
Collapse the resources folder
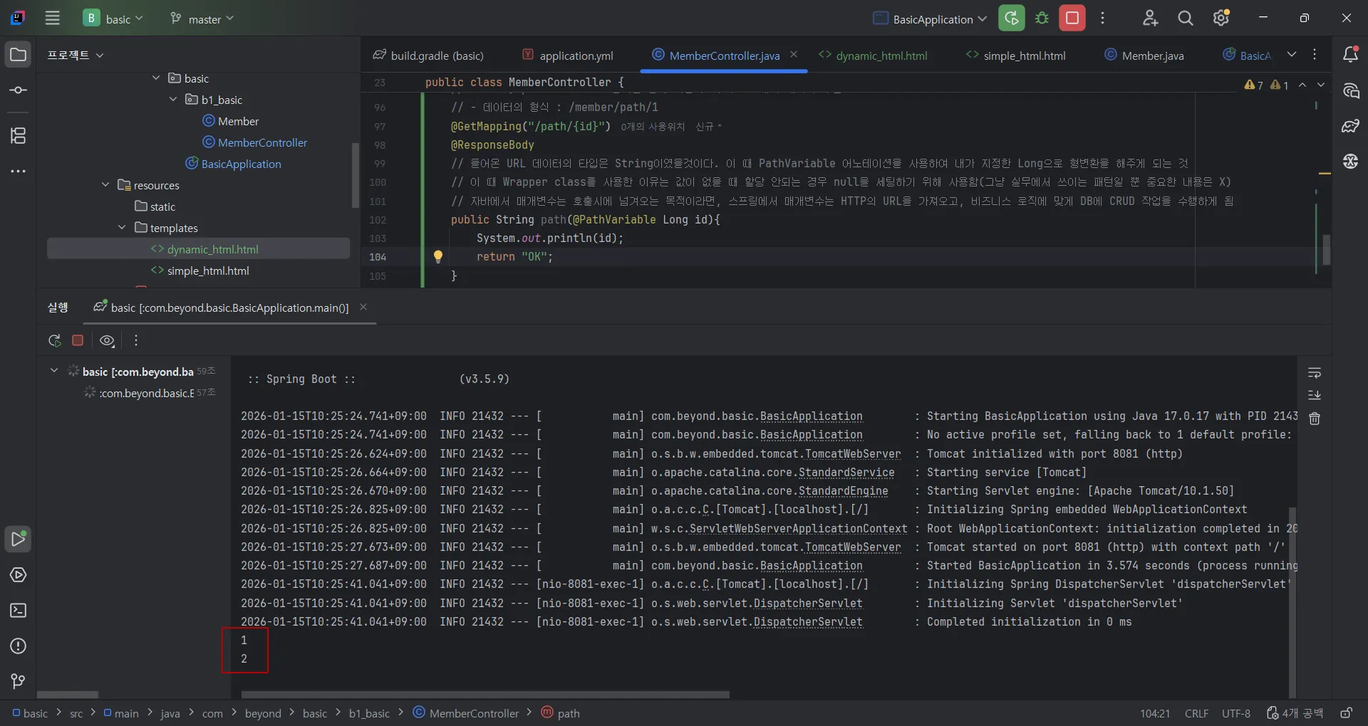[105, 185]
